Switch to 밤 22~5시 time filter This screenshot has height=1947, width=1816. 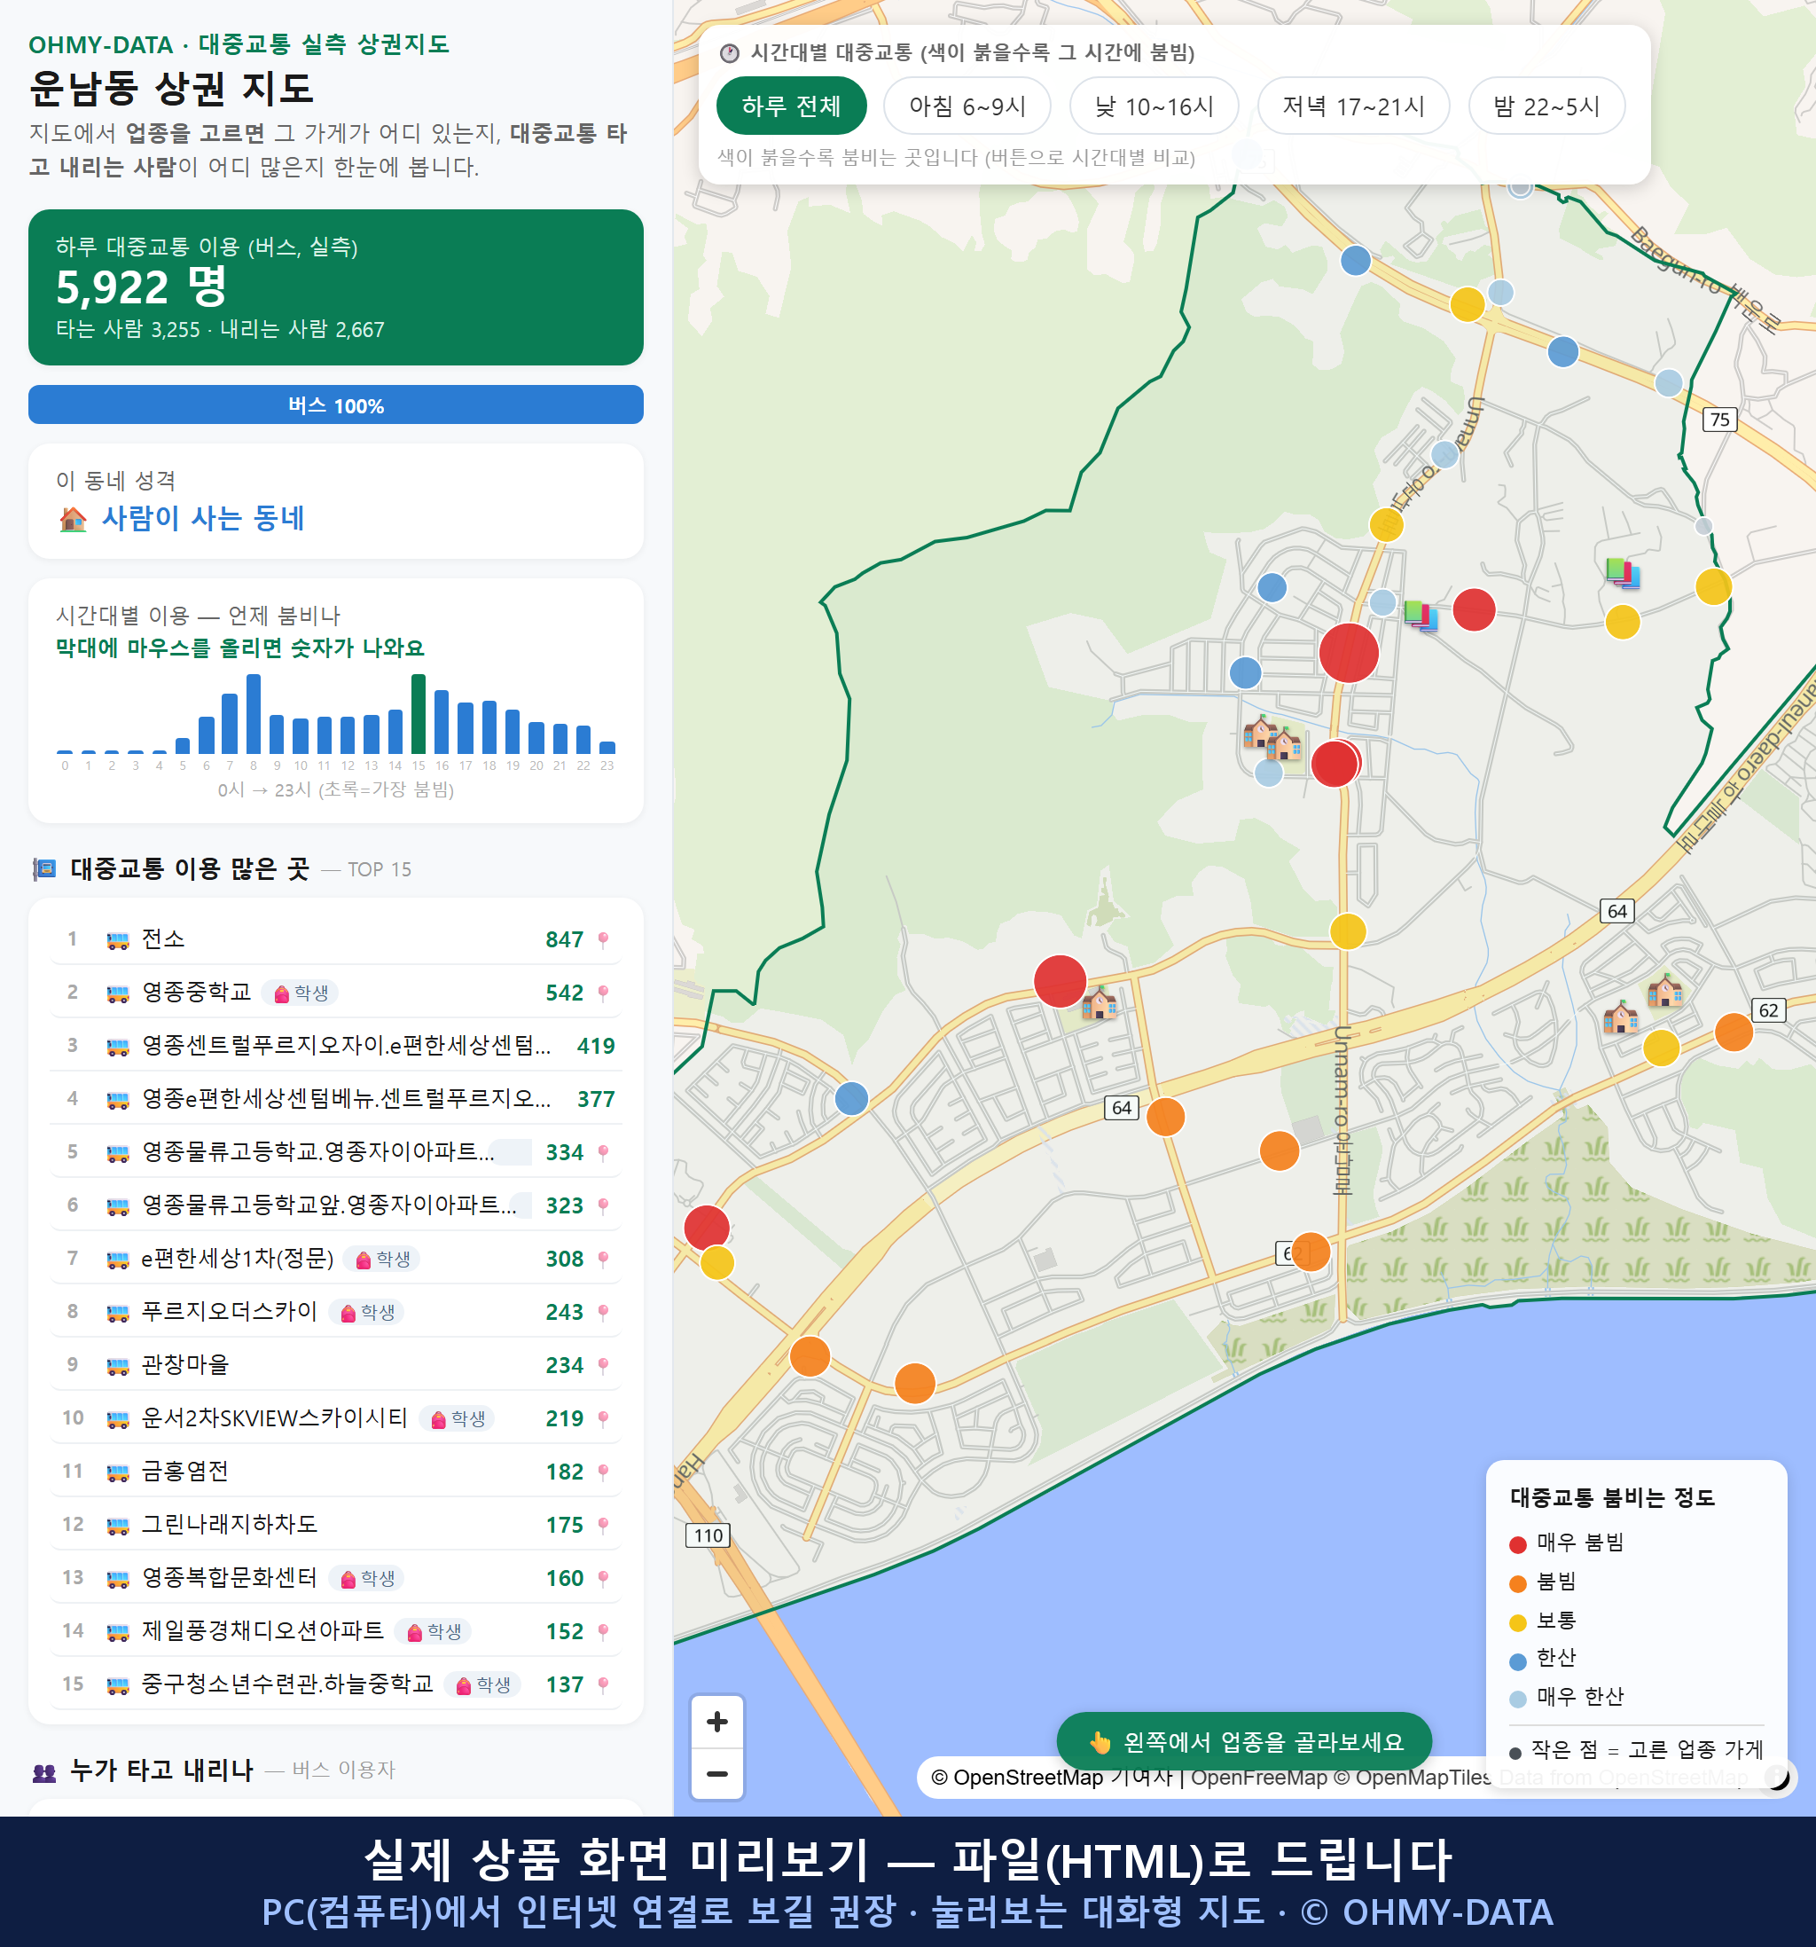pos(1546,106)
